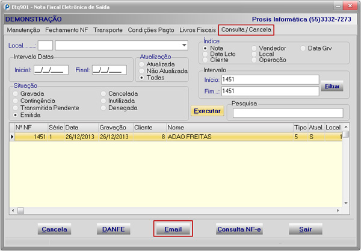Close the Etq901 window
Screen dimensions: 361x251
tap(350, 6)
